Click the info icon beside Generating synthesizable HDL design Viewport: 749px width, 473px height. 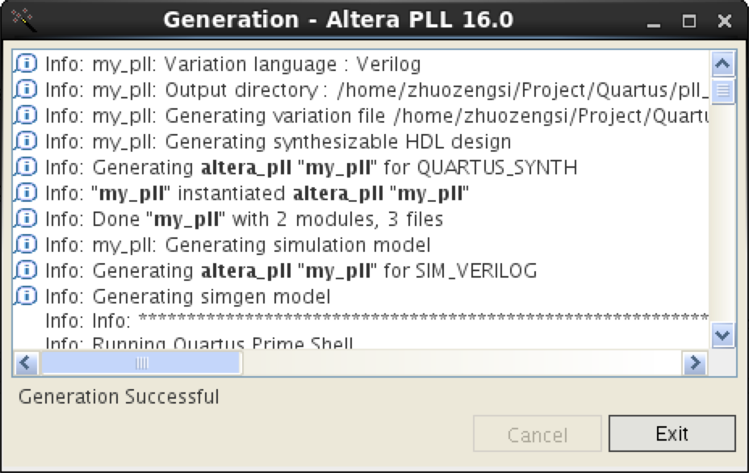tap(25, 141)
